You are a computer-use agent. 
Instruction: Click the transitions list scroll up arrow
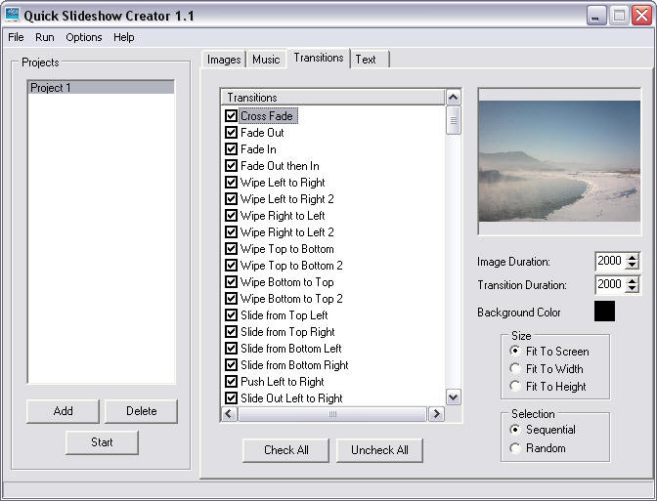[x=453, y=97]
